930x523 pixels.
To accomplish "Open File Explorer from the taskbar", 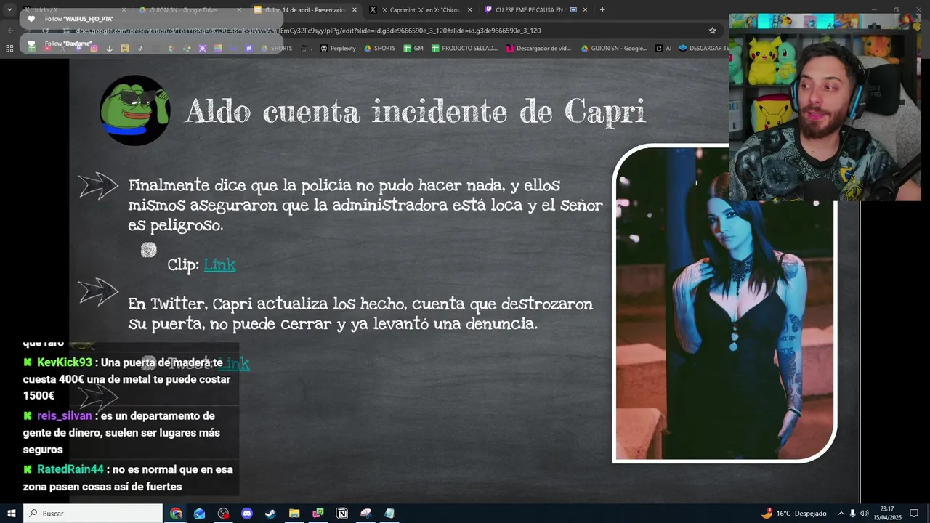I will (294, 514).
